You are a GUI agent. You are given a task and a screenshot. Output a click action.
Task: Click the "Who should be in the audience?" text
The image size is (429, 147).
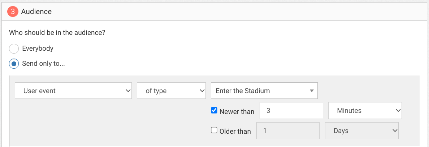coord(57,33)
